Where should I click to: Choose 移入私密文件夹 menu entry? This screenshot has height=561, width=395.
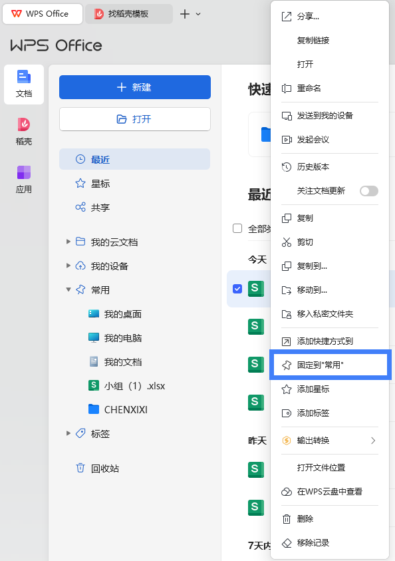(x=330, y=314)
